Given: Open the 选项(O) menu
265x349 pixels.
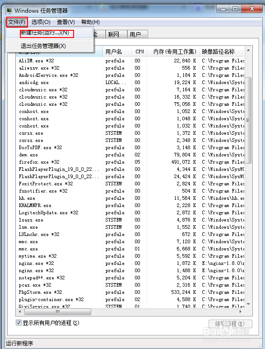Looking at the screenshot, I should (41, 22).
